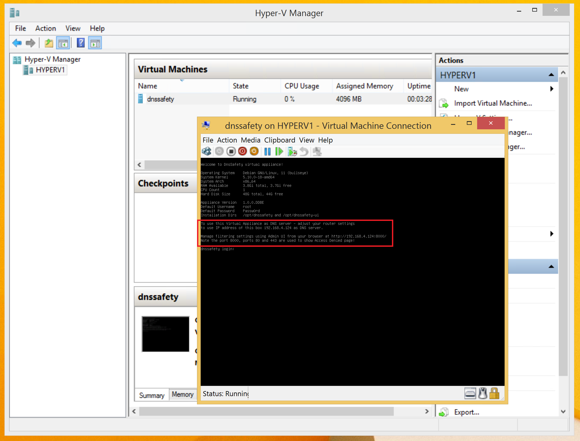Click the keyboard status icon in VM window
580x441 pixels.
470,393
